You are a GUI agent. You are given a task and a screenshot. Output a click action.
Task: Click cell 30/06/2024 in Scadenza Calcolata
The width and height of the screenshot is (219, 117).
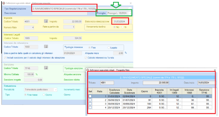(115, 100)
